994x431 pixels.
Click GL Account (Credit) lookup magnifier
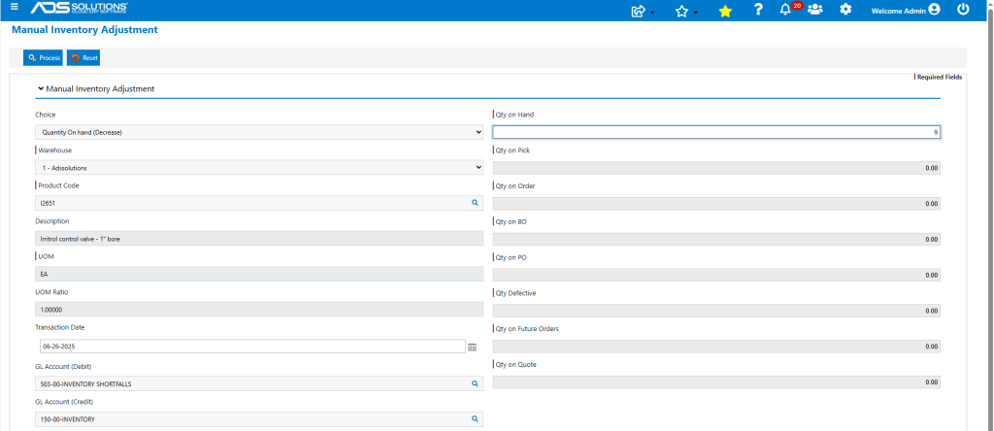474,419
